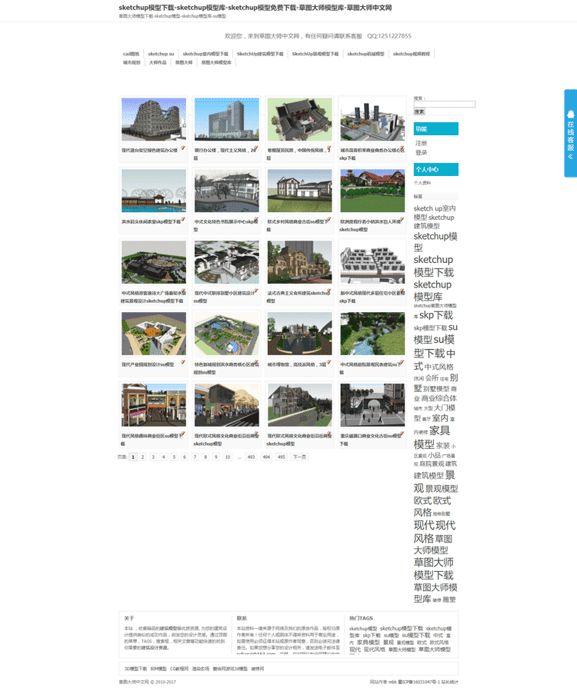This screenshot has width=577, height=688.
Task: Go to page 5
Action: tap(174, 457)
